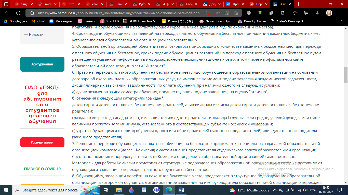Open the Read Aloud icon in address bar
Viewport: 348px width, 195px height.
click(x=218, y=13)
